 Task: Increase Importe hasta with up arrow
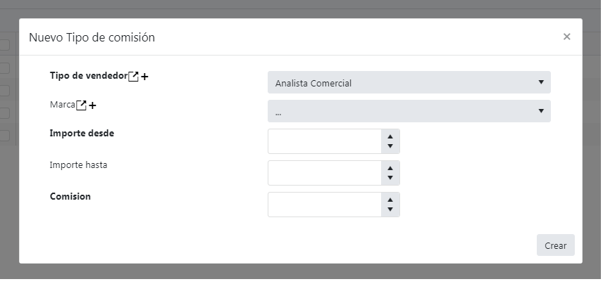tap(390, 168)
